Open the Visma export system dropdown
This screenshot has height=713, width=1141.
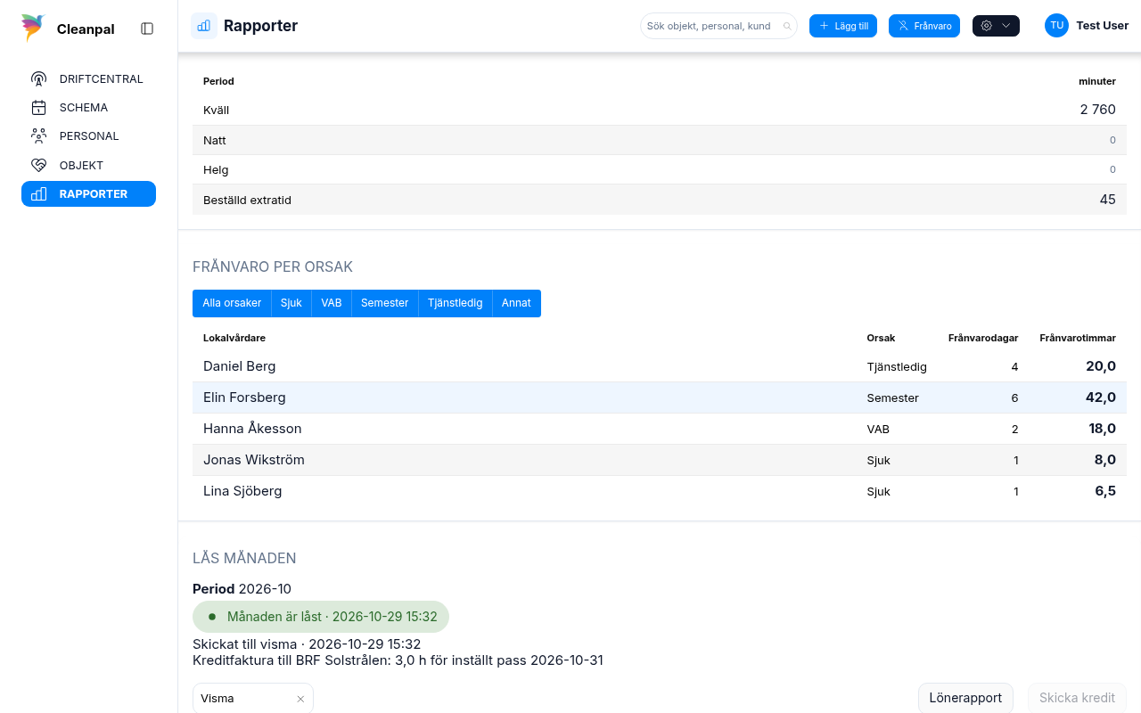pos(253,699)
